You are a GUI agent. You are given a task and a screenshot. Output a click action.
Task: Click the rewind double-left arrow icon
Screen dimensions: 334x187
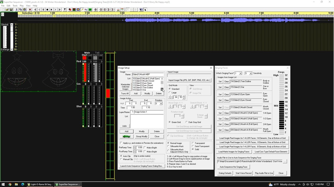click(x=35, y=10)
